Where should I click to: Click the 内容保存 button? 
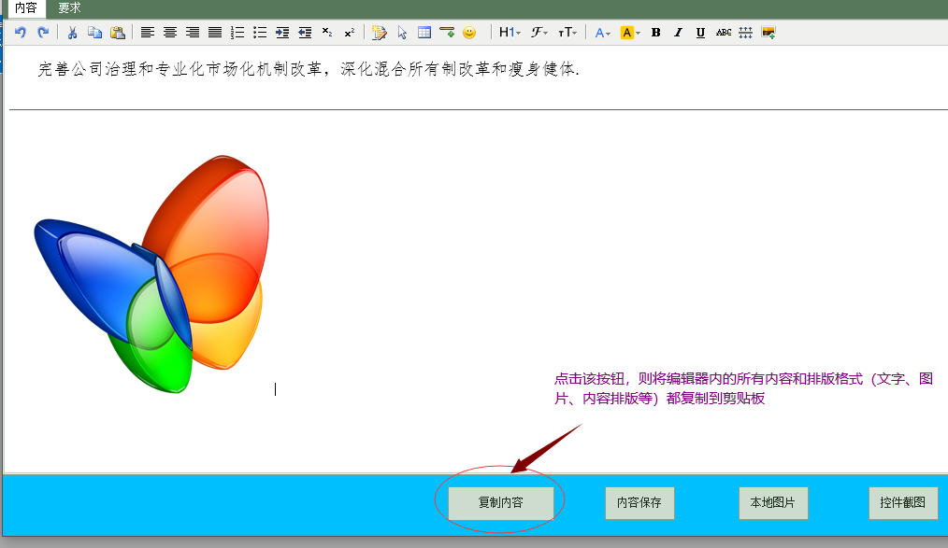coord(639,503)
